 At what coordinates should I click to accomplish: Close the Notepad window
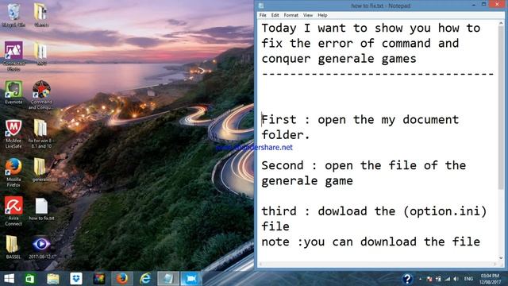click(498, 5)
